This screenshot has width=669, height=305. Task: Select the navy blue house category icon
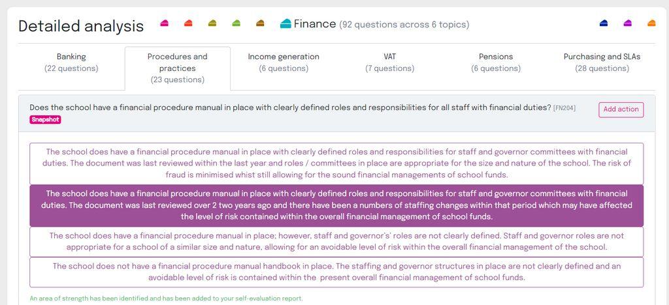coord(603,23)
